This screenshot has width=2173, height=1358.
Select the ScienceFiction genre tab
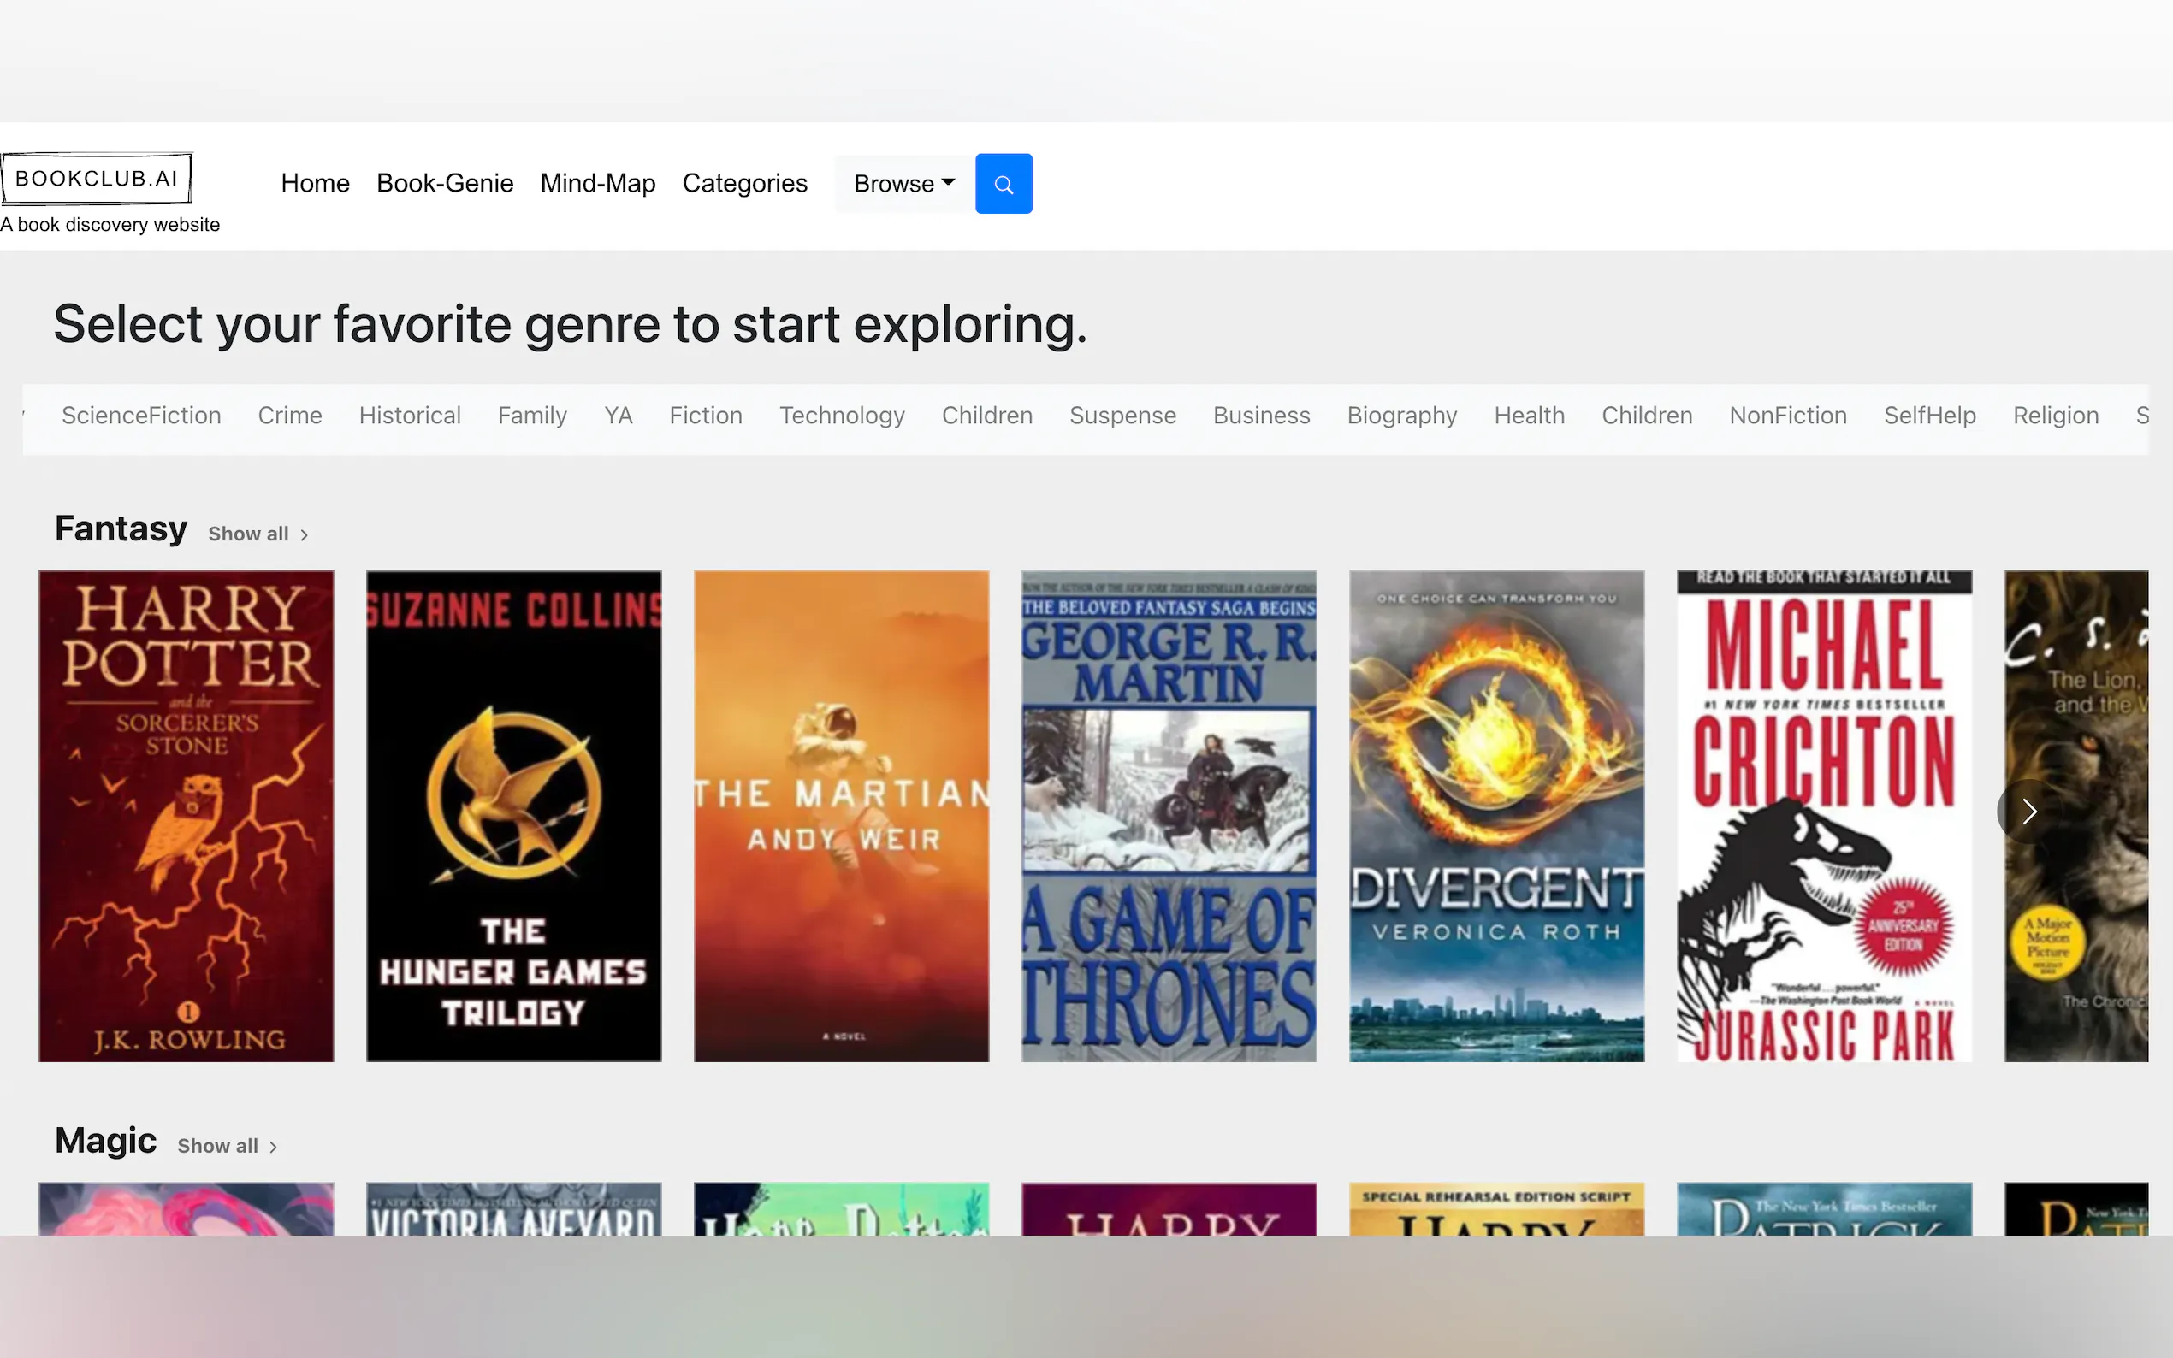(x=141, y=416)
